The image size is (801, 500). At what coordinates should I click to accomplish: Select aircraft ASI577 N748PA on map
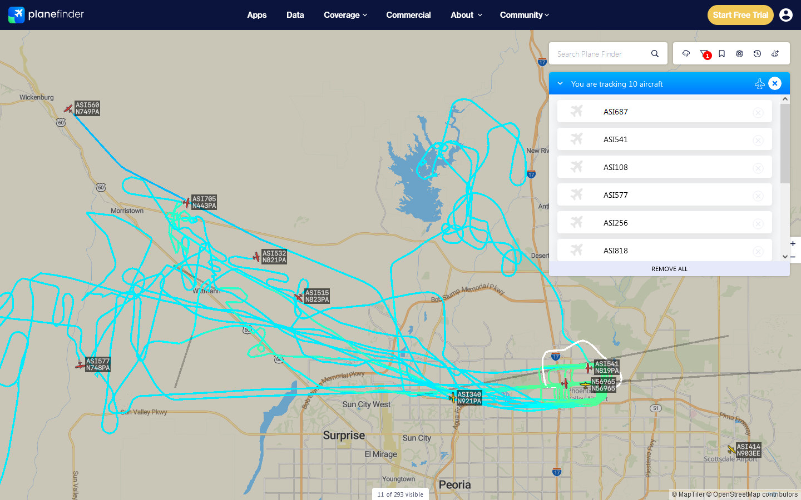tap(80, 365)
